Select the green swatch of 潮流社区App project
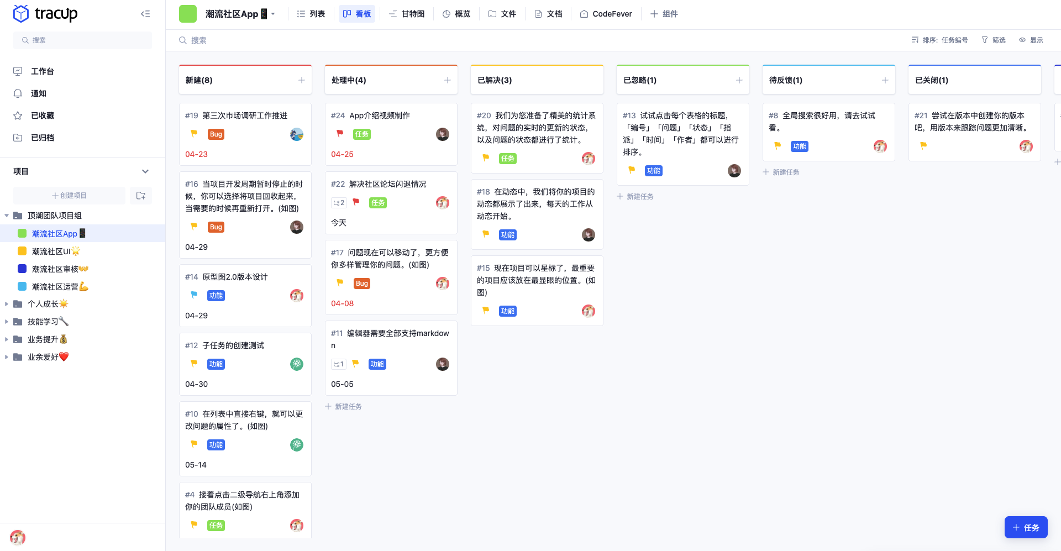 tap(22, 233)
